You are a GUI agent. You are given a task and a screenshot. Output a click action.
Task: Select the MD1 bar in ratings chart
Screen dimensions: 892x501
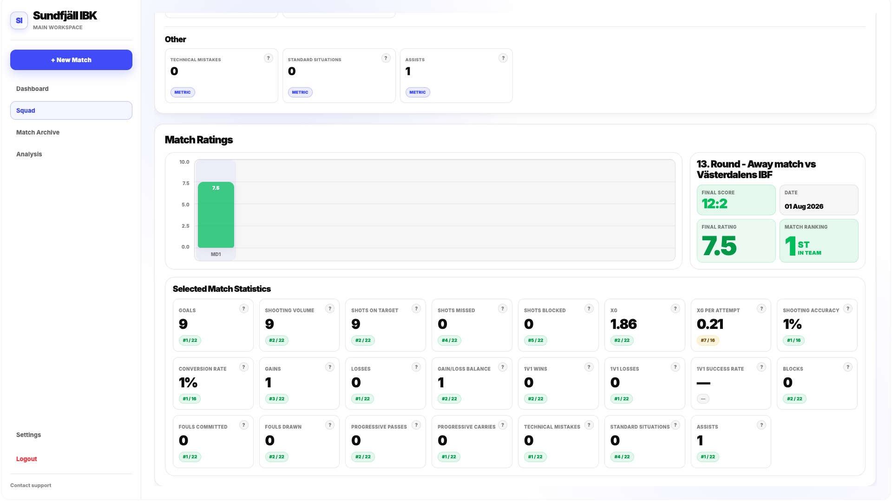tap(216, 215)
